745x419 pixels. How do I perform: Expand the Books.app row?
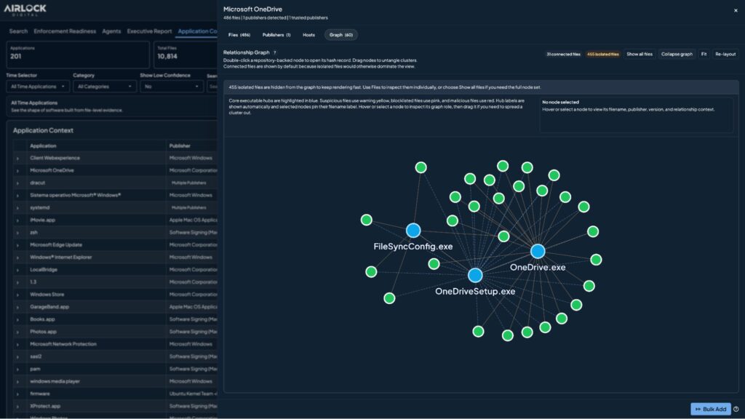pyautogui.click(x=17, y=320)
